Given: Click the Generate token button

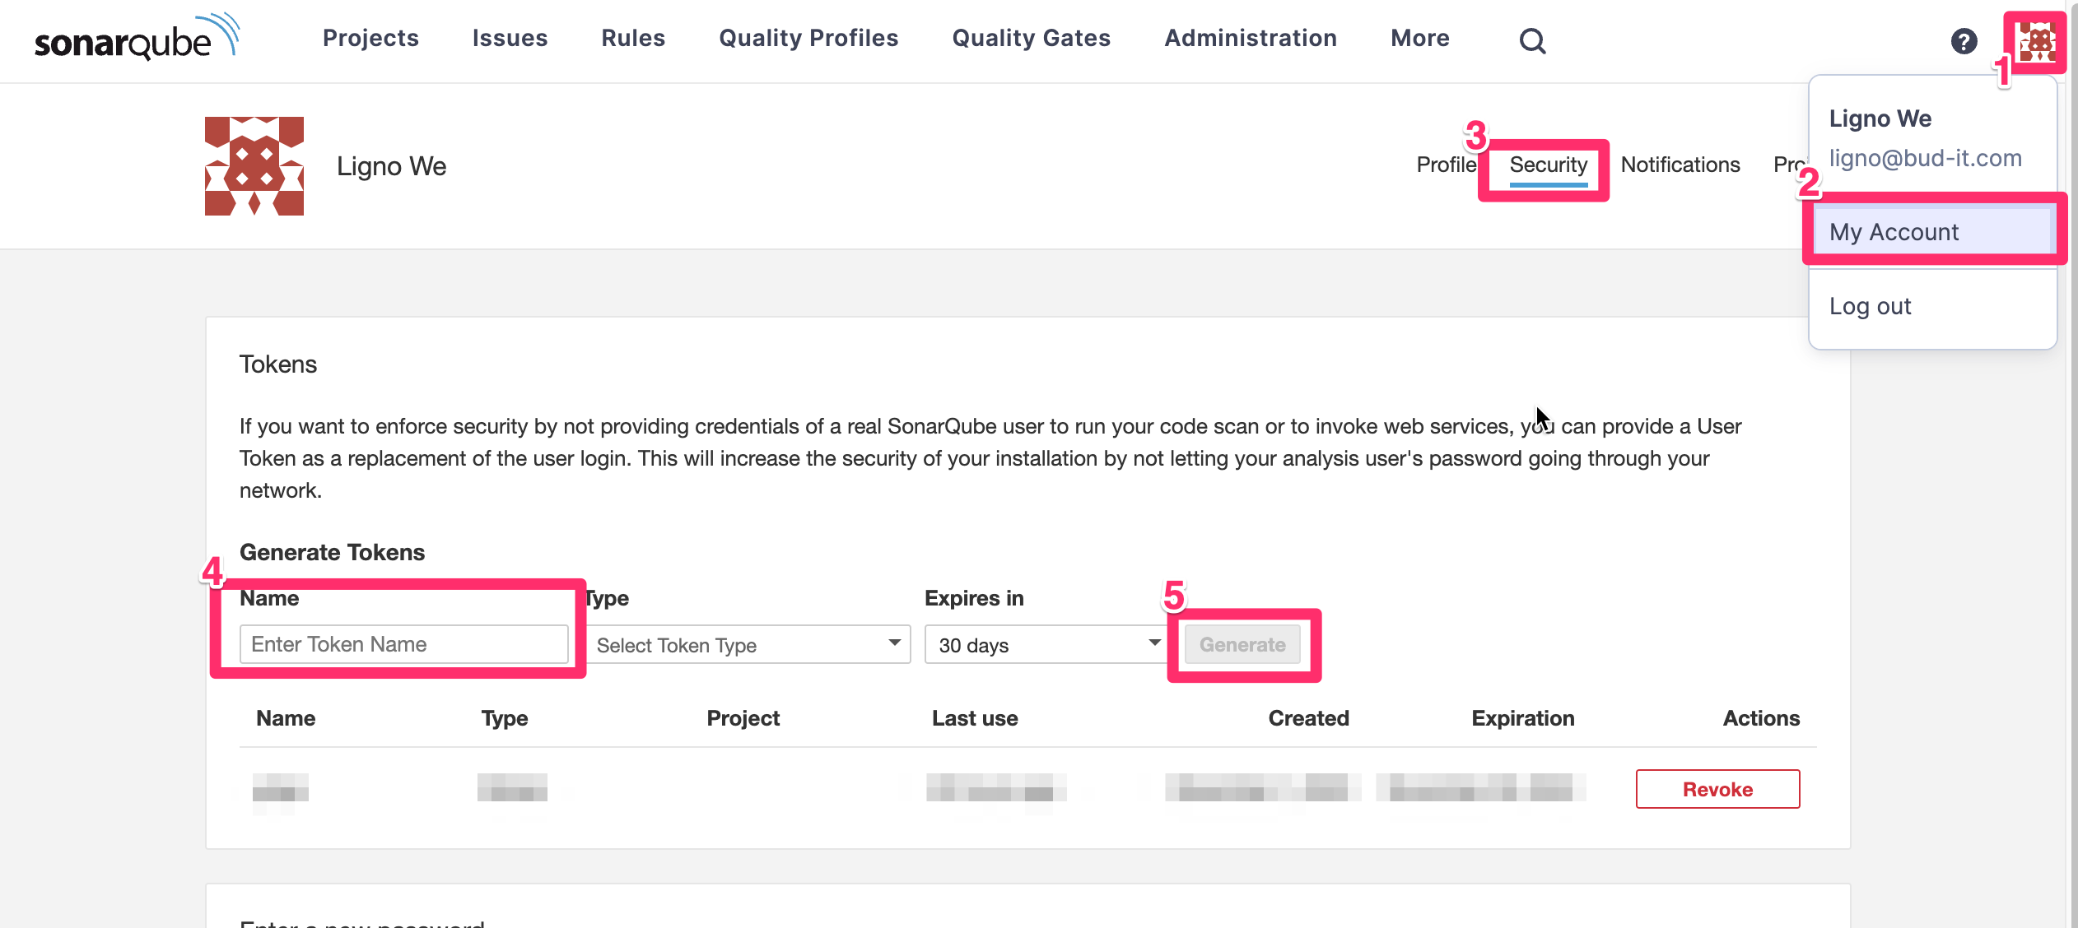Looking at the screenshot, I should 1242,645.
